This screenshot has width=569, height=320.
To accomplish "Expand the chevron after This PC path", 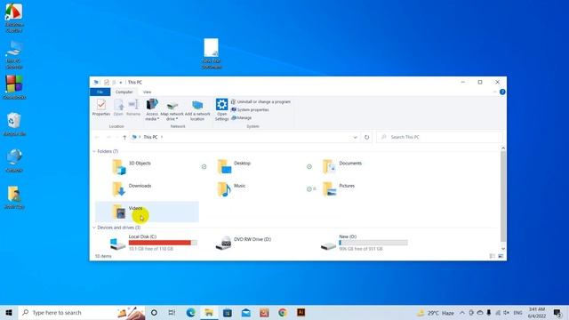I will click(162, 137).
